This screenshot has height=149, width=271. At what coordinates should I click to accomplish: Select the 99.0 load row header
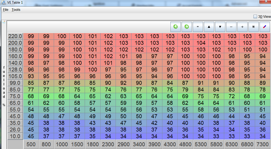point(15,83)
